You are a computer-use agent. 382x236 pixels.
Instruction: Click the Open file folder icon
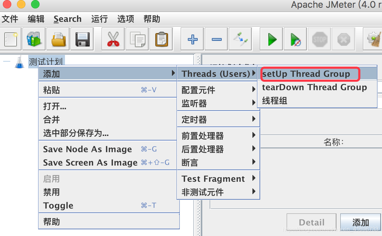[58, 39]
